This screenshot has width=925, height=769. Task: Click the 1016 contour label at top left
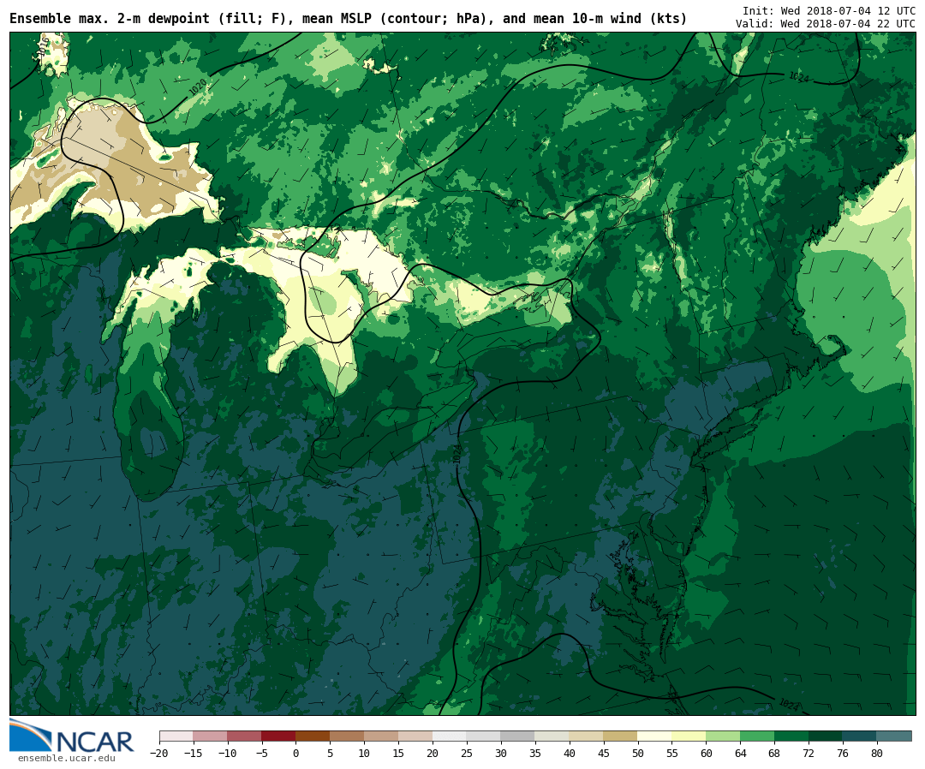[44, 47]
